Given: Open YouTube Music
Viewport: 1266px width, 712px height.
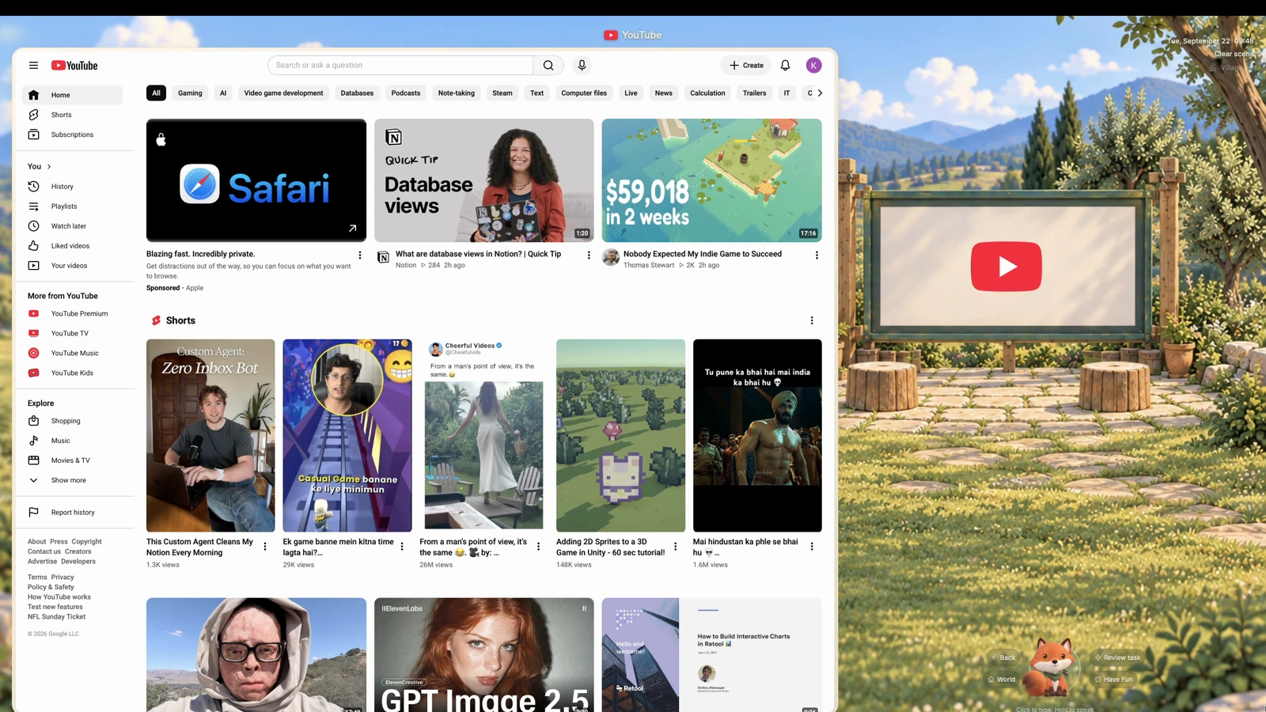Looking at the screenshot, I should (x=72, y=354).
